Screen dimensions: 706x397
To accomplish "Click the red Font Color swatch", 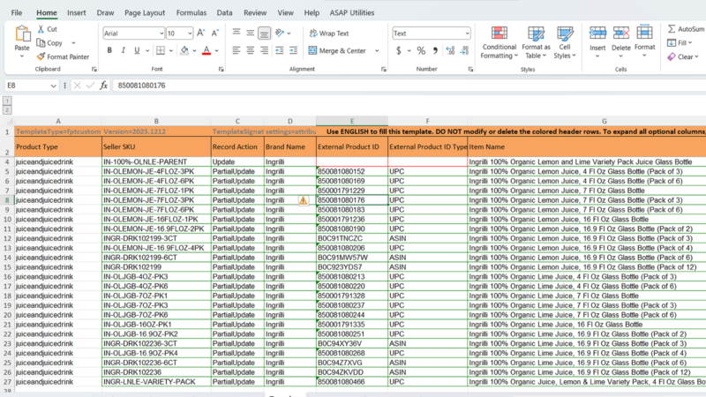I will (x=206, y=51).
